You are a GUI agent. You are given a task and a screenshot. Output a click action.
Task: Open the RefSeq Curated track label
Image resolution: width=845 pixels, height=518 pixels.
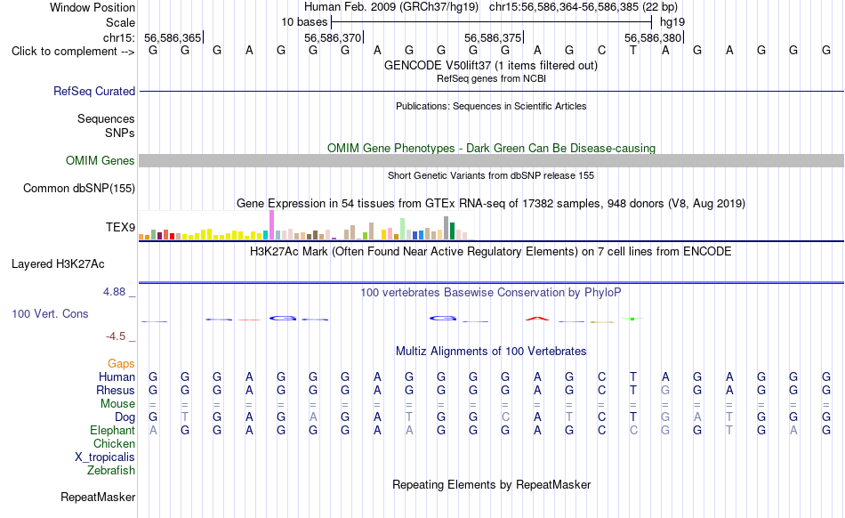93,91
